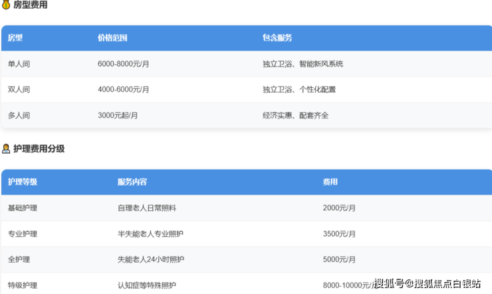Image resolution: width=492 pixels, height=294 pixels.
Task: Click 经济实惠、配套齐全 service text
Action: pos(295,115)
